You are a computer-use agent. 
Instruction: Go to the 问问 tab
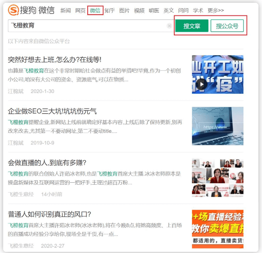coord(183,11)
